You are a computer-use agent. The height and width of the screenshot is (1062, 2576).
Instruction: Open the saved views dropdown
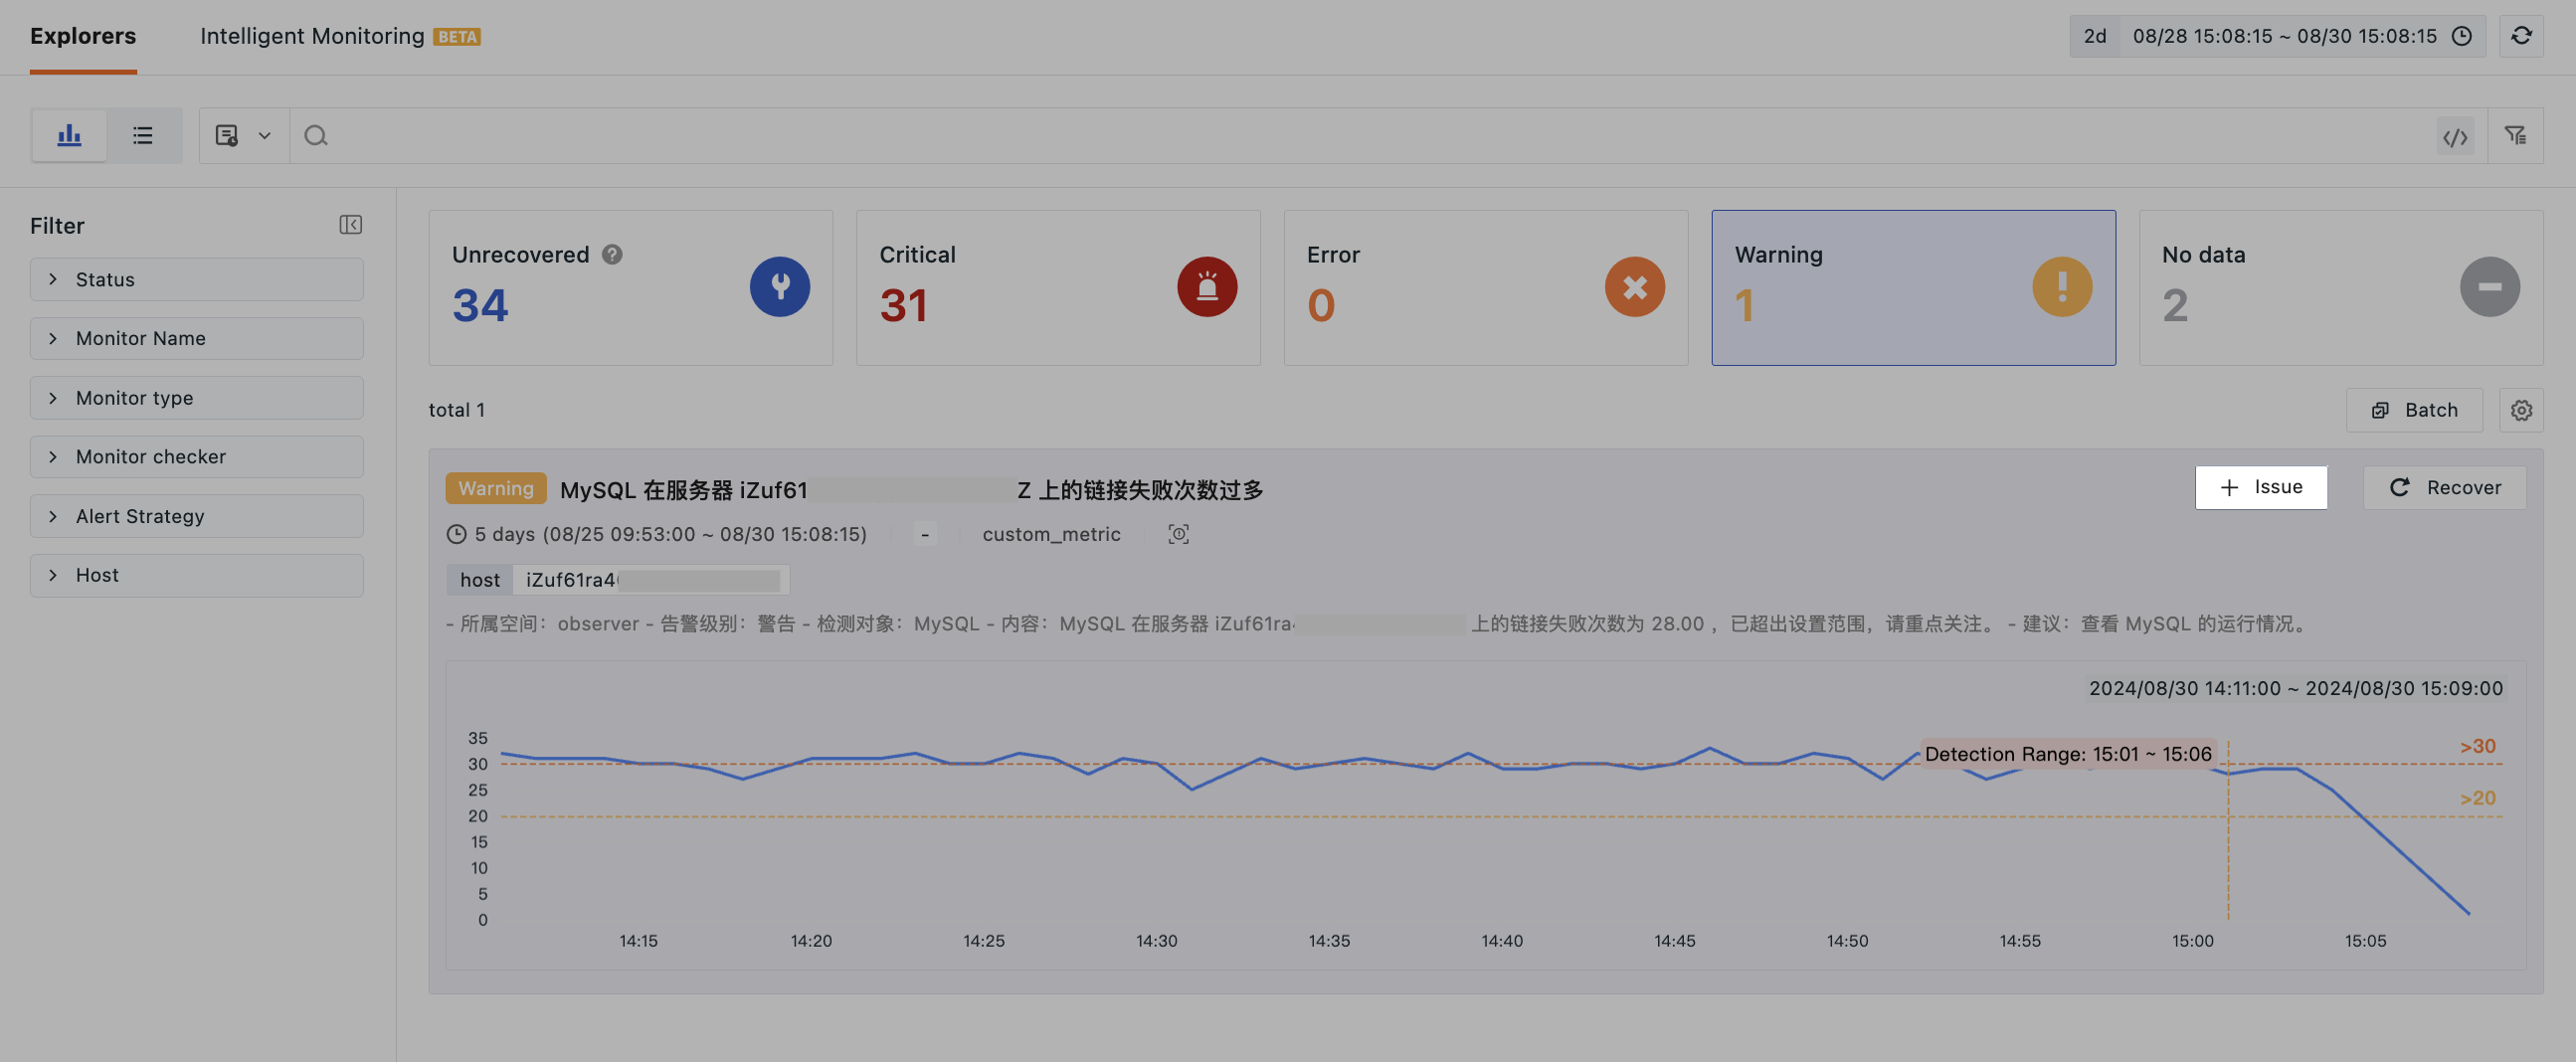pos(243,135)
